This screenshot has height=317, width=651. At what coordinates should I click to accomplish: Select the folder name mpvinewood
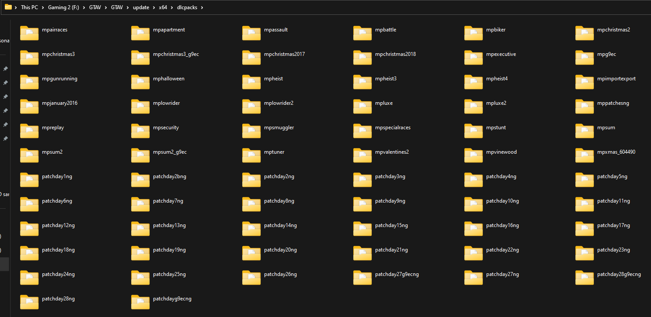pyautogui.click(x=501, y=152)
